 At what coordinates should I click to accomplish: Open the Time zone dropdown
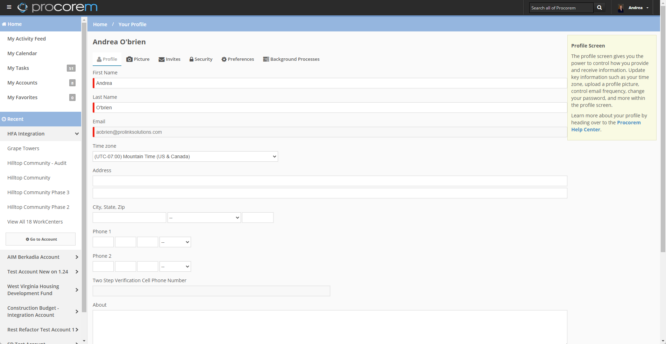coord(185,156)
